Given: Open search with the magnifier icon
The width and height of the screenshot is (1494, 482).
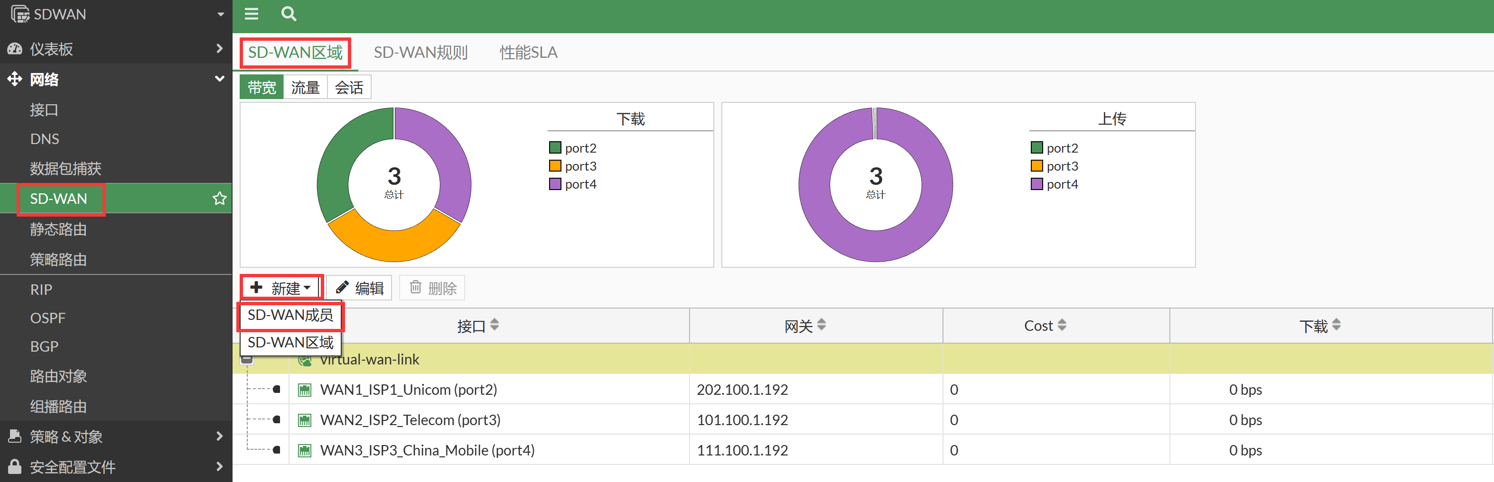Looking at the screenshot, I should tap(288, 14).
